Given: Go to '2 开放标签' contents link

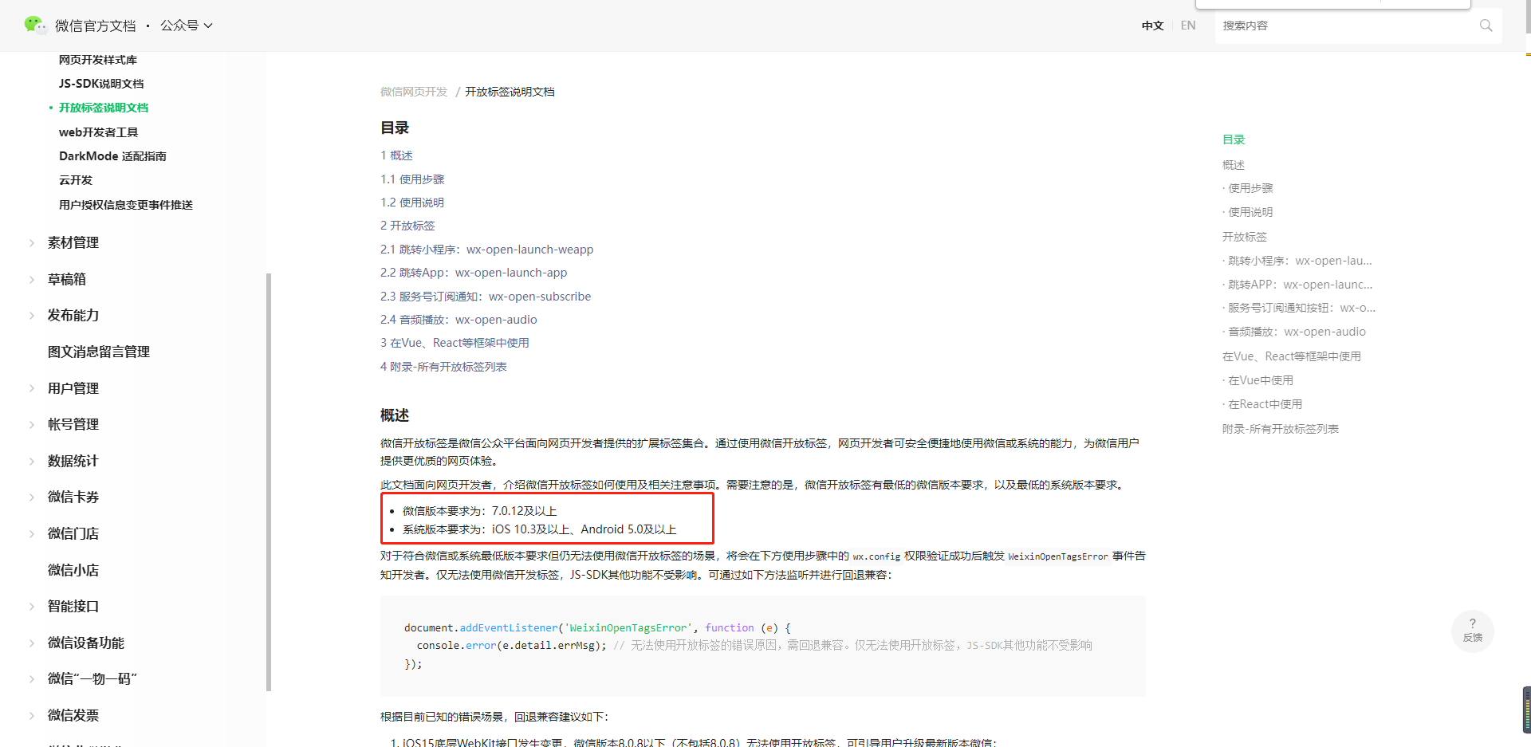Looking at the screenshot, I should [407, 226].
